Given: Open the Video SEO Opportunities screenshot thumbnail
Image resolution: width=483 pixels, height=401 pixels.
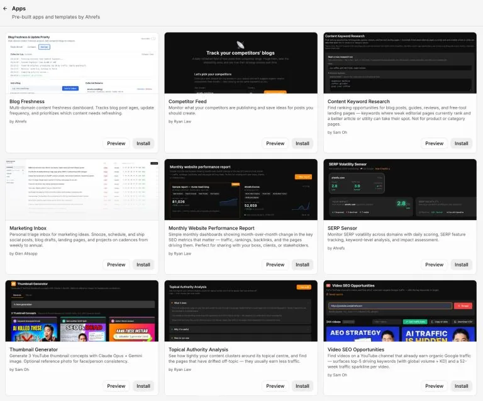Looking at the screenshot, I should 400,311.
